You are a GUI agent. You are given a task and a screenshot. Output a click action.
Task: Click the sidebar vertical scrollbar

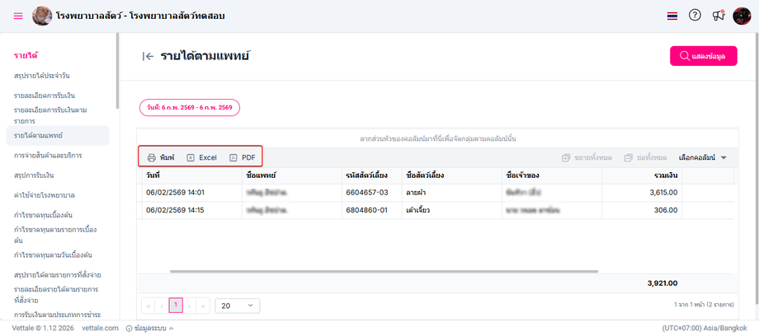tap(118, 71)
